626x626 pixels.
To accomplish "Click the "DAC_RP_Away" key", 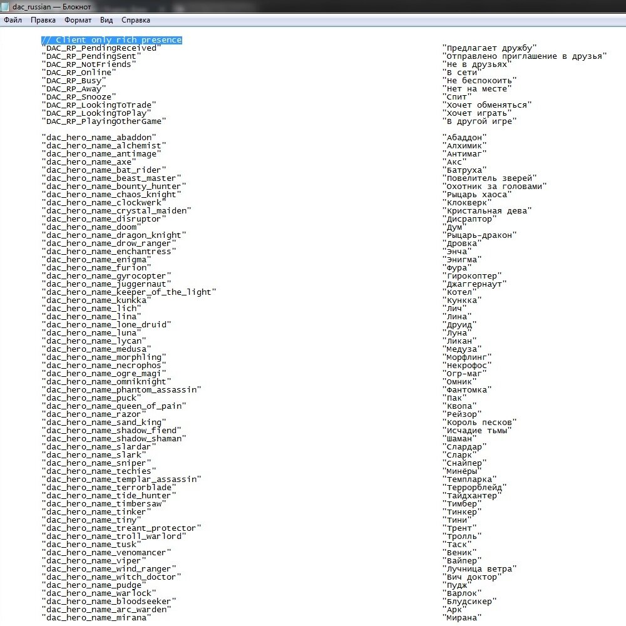I will point(74,89).
